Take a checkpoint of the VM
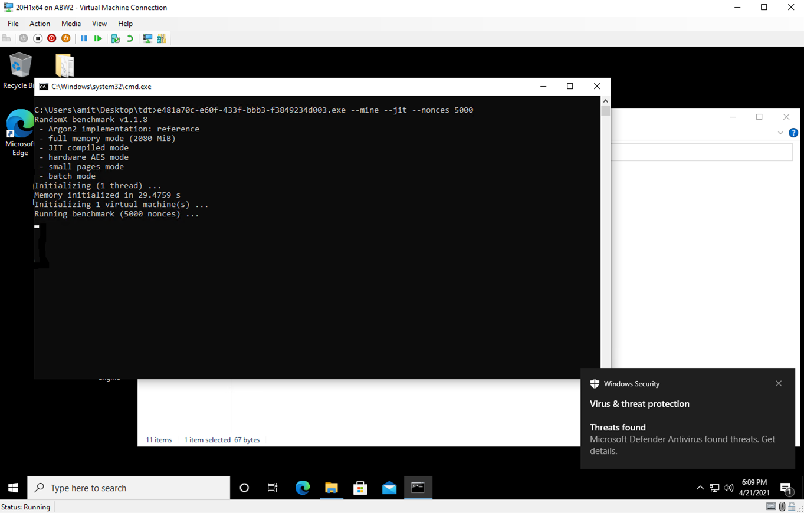 [x=116, y=38]
